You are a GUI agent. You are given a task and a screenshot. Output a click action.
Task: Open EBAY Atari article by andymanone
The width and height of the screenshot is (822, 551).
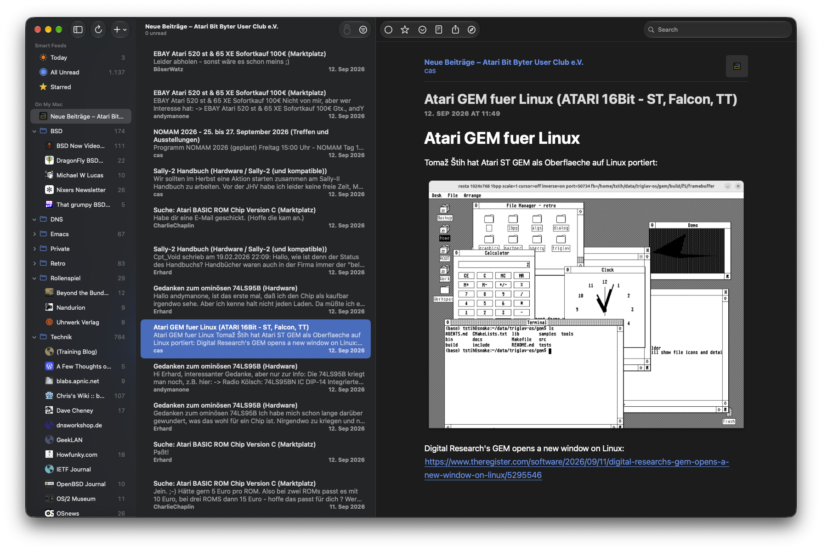[255, 104]
